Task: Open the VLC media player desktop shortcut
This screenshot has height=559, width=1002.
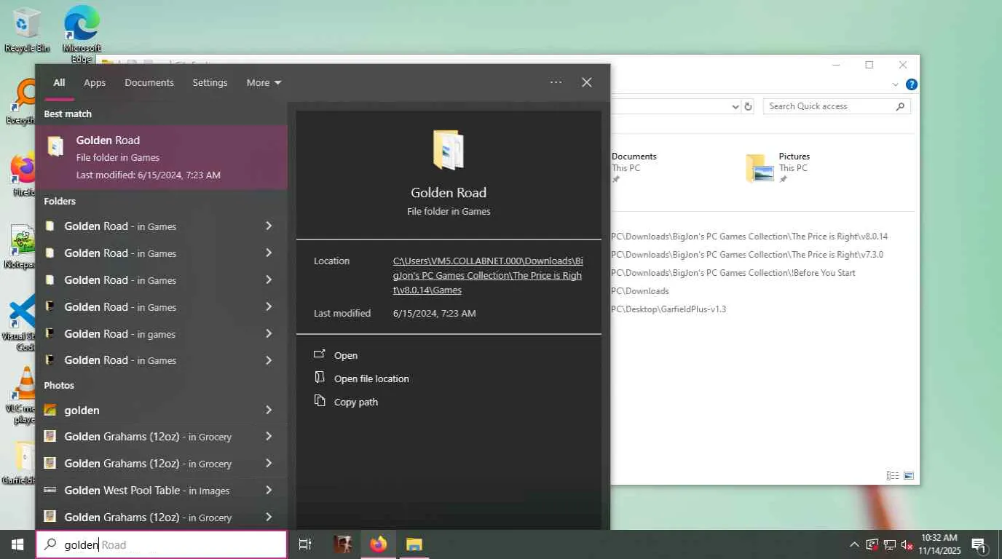Action: 25,395
